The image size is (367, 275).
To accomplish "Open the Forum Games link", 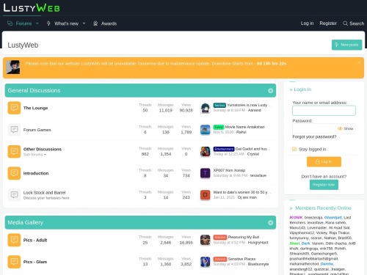I will pos(37,130).
